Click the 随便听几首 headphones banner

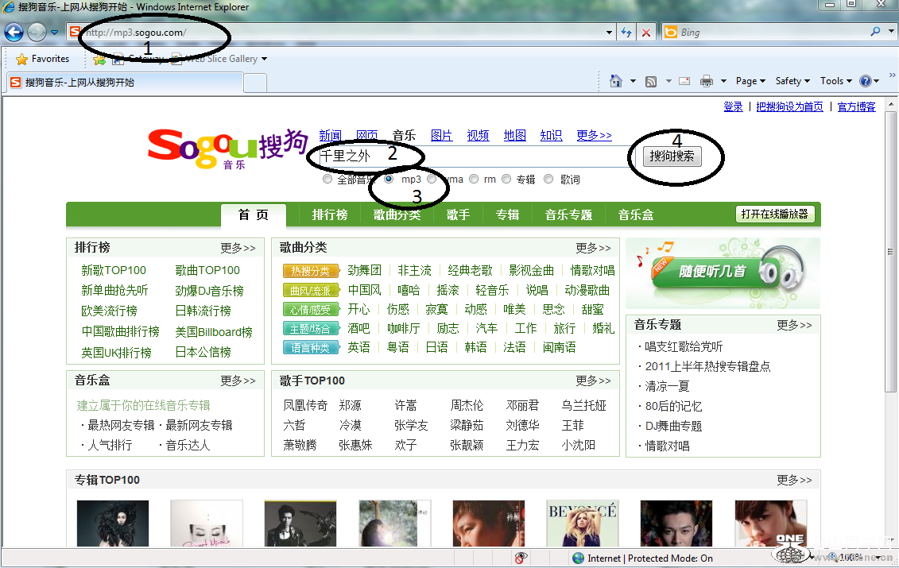tap(723, 272)
